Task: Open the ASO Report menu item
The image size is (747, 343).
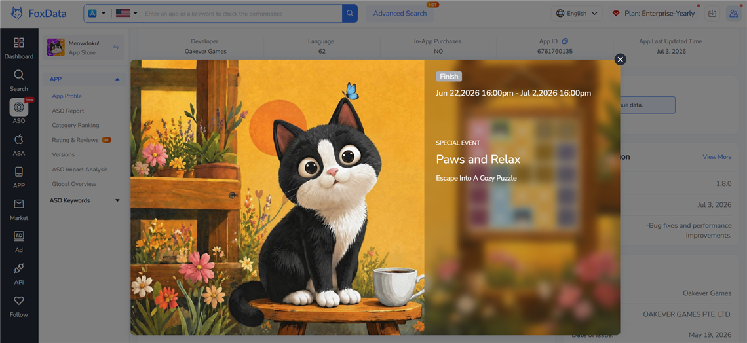Action: [x=68, y=111]
